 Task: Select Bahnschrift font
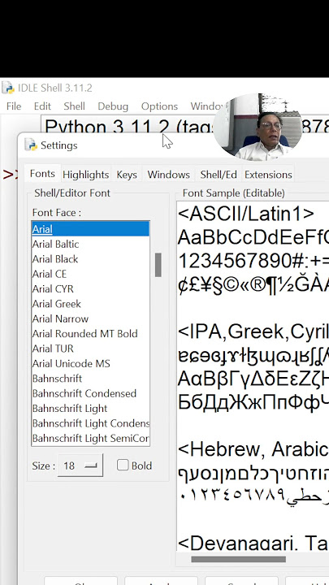coord(91,379)
